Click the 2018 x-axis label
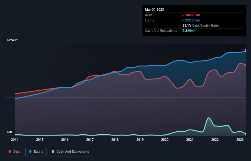The width and height of the screenshot is (251, 161). [115, 140]
